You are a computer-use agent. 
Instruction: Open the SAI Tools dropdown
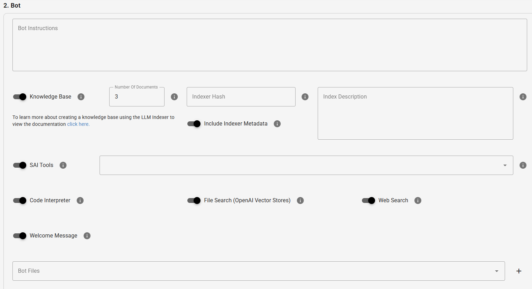point(504,165)
